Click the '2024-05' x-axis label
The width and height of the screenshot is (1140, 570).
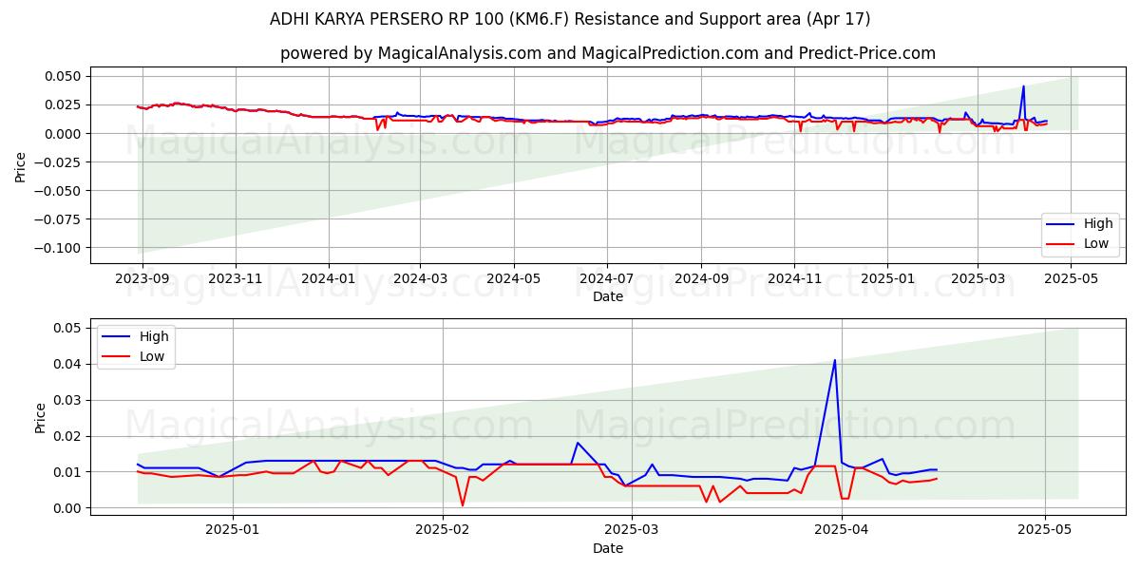click(514, 278)
